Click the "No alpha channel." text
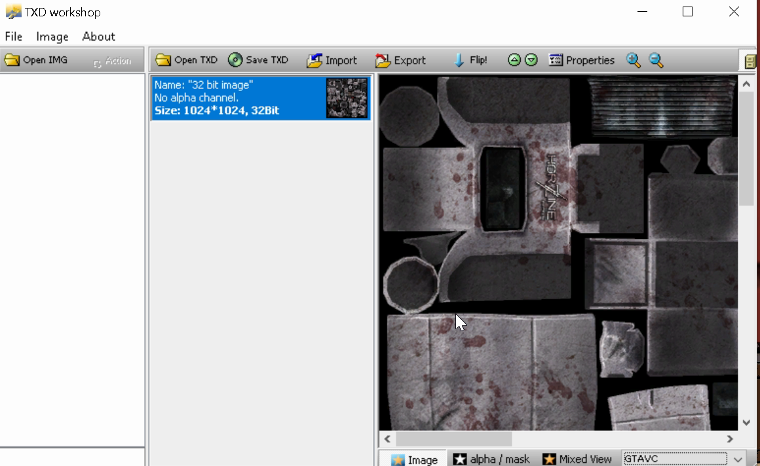 (x=197, y=98)
